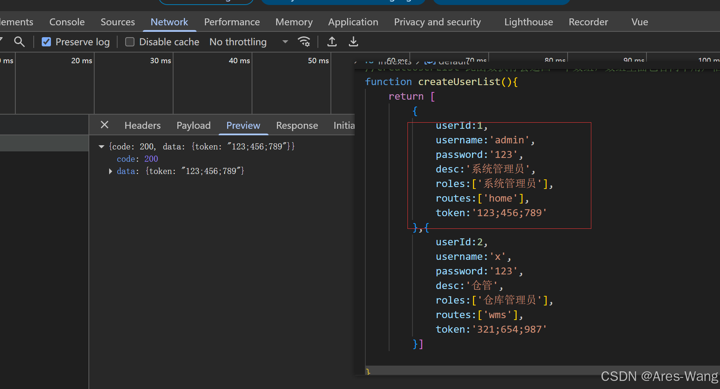Open the Memory tab
Viewport: 720px width, 389px height.
pyautogui.click(x=294, y=22)
